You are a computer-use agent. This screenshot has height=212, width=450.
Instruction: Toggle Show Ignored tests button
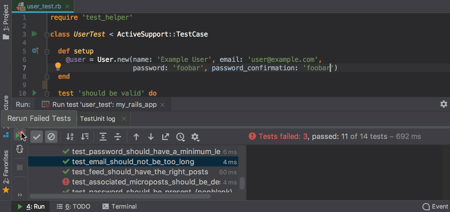51,137
